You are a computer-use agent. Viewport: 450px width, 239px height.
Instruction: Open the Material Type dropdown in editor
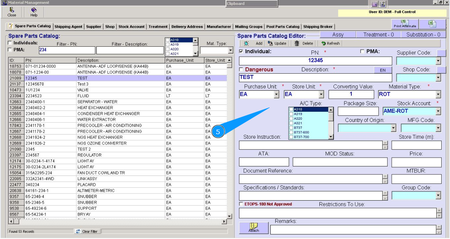(438, 95)
